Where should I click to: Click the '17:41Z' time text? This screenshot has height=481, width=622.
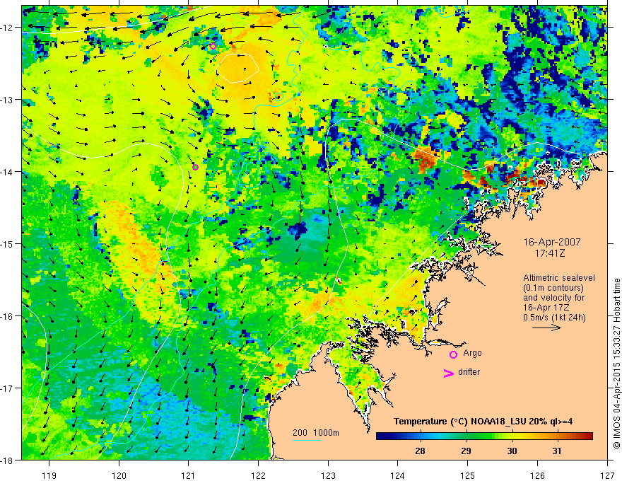(x=550, y=253)
